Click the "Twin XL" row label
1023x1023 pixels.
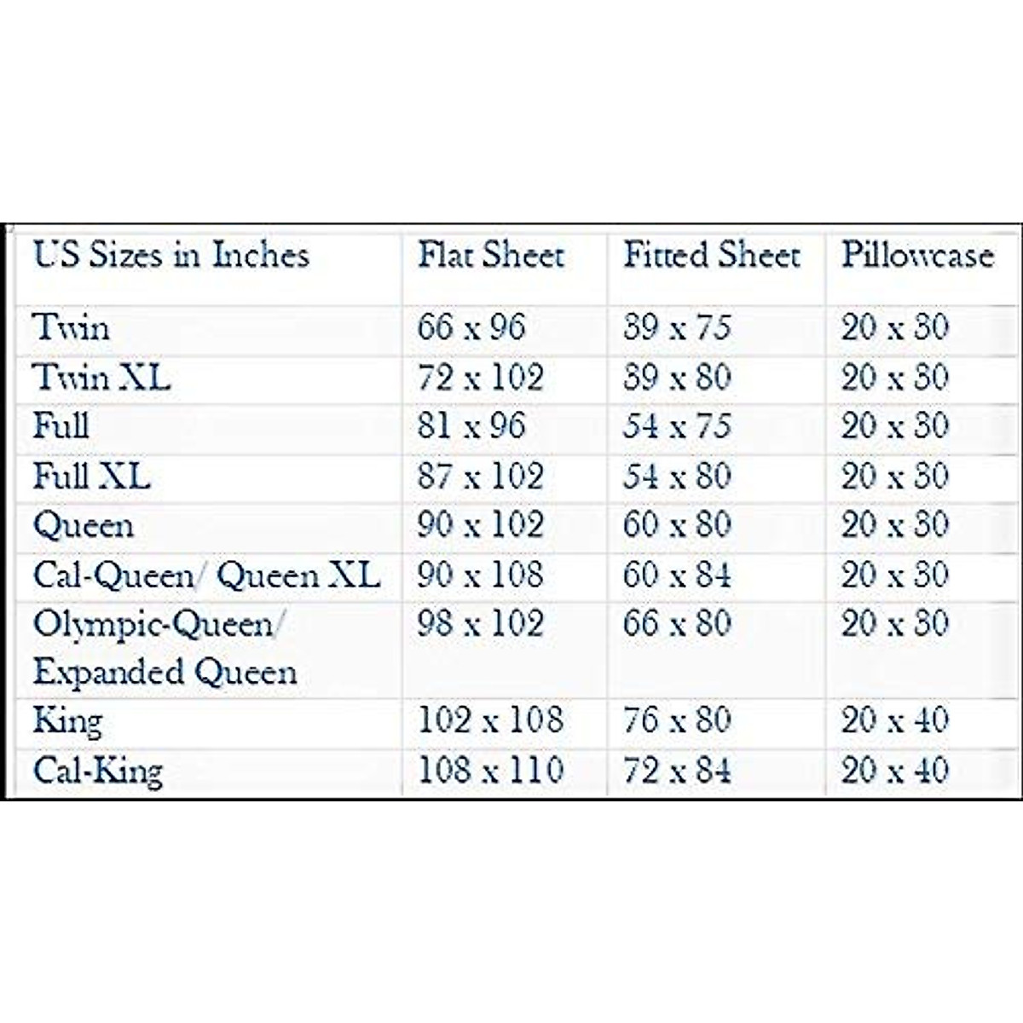101,377
